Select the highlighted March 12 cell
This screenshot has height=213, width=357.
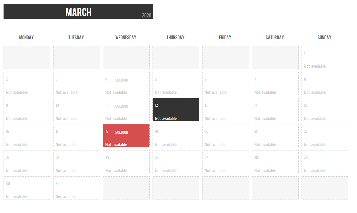click(x=176, y=110)
